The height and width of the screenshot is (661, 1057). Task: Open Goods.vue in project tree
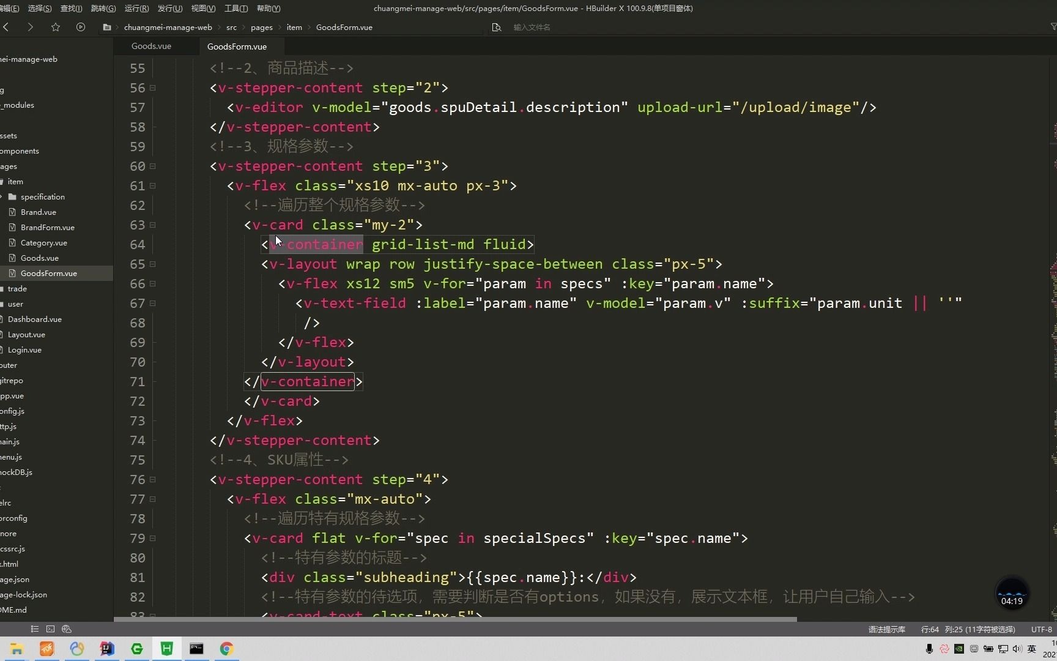pos(40,258)
